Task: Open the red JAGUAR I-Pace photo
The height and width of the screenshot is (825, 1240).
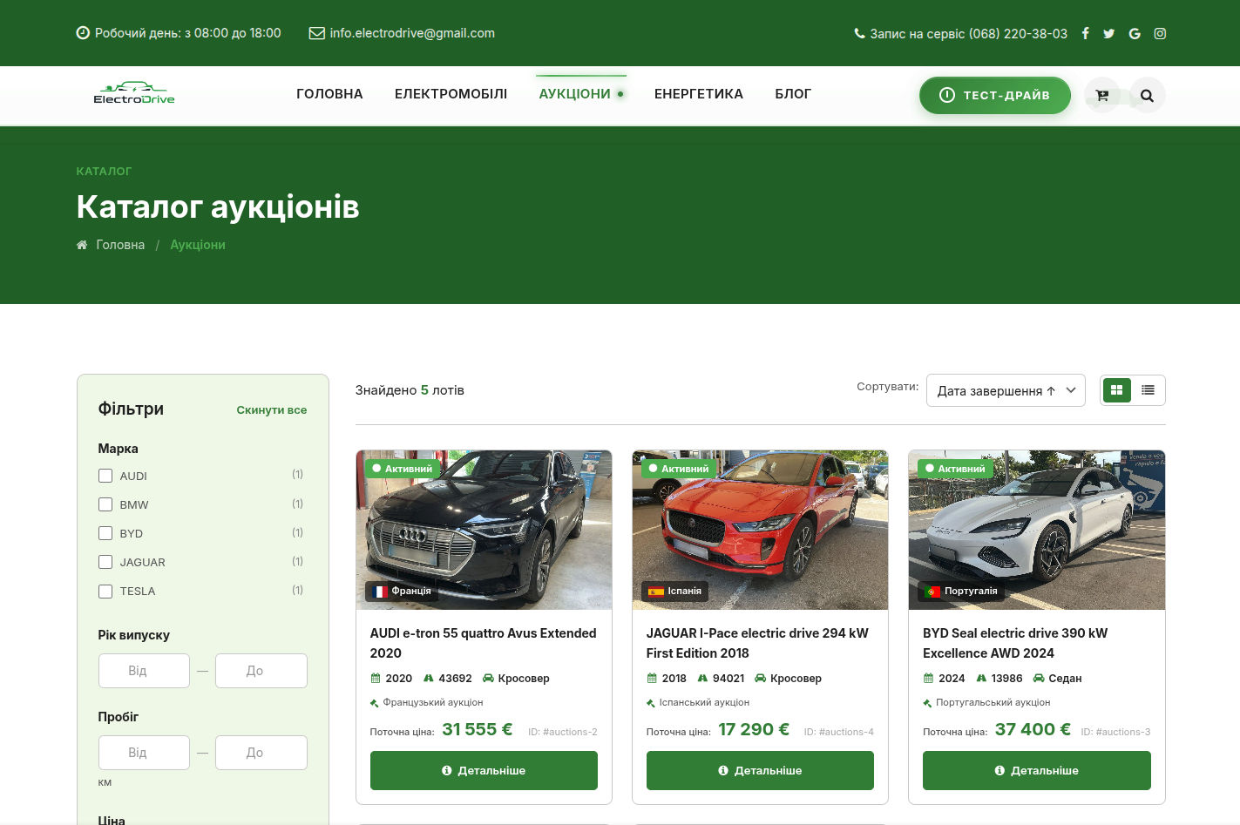Action: [760, 530]
